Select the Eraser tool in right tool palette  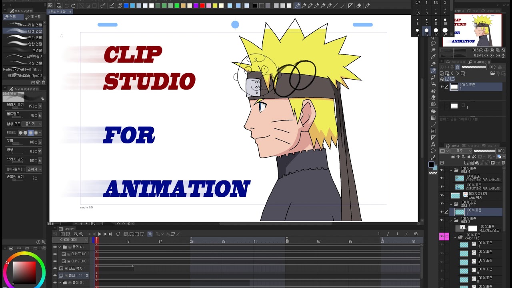tap(433, 97)
